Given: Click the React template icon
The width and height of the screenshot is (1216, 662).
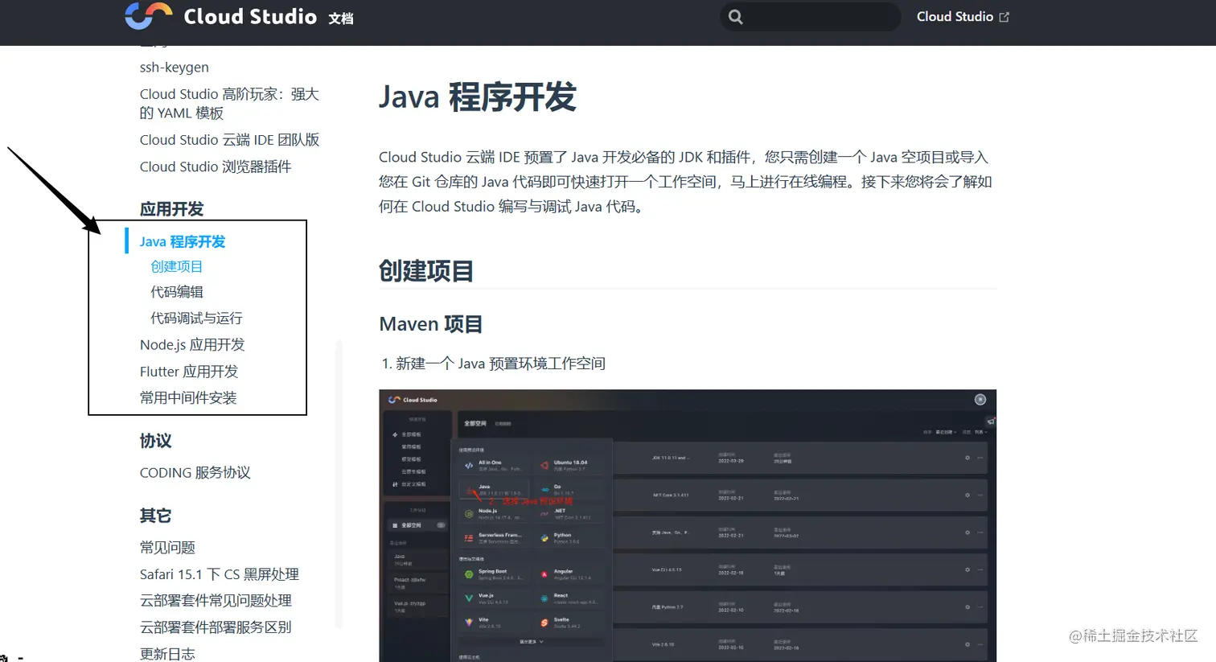Looking at the screenshot, I should click(x=544, y=598).
